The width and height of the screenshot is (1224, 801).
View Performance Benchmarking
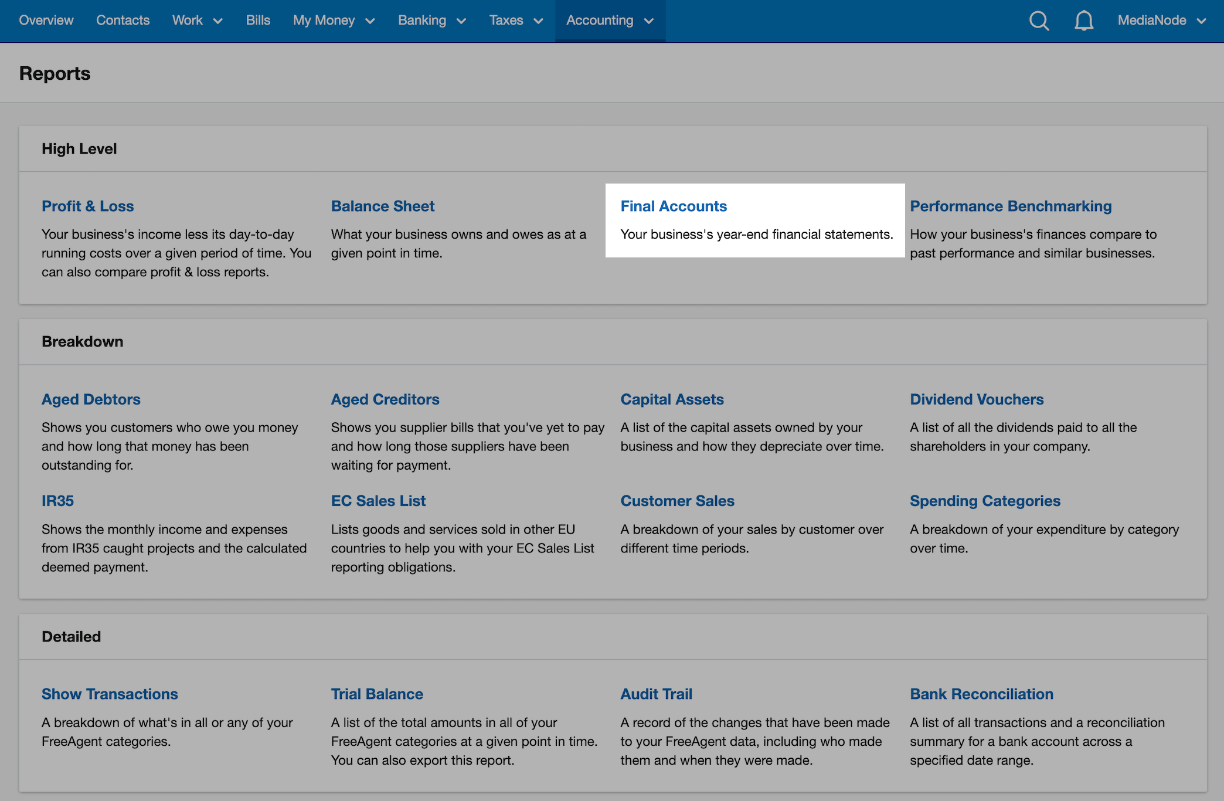tap(1010, 206)
